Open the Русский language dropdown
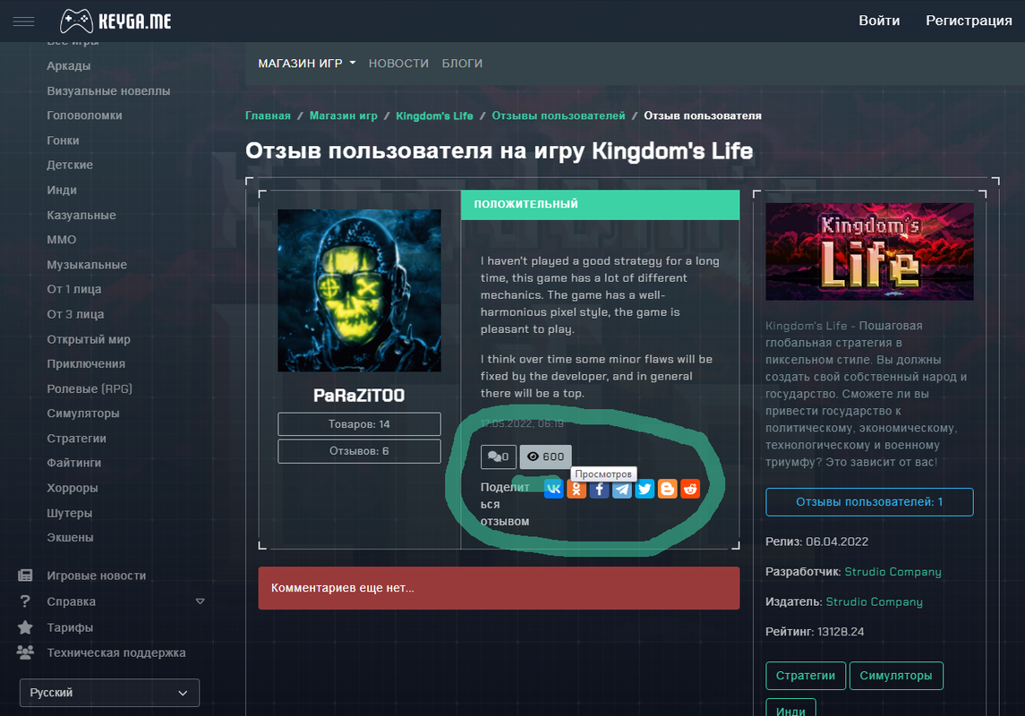This screenshot has width=1025, height=716. click(x=109, y=693)
